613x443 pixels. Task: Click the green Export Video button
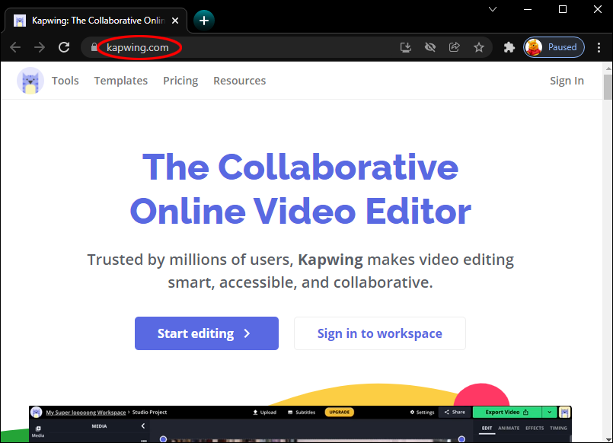[506, 412]
